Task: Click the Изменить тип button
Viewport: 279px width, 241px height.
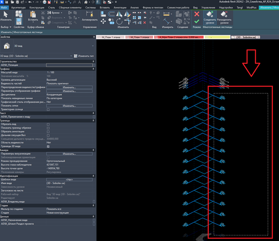Action: 84,56
